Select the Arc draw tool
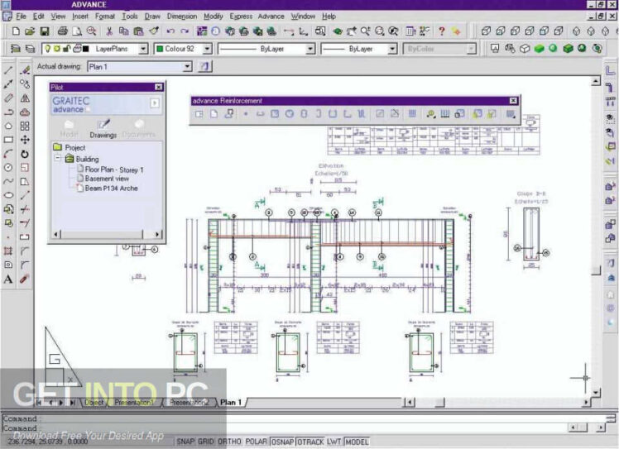This screenshot has height=449, width=619. click(x=8, y=154)
